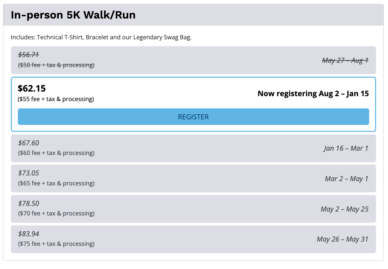This screenshot has height=269, width=388.
Task: Click the $75 fee + tax note
Action: click(56, 244)
